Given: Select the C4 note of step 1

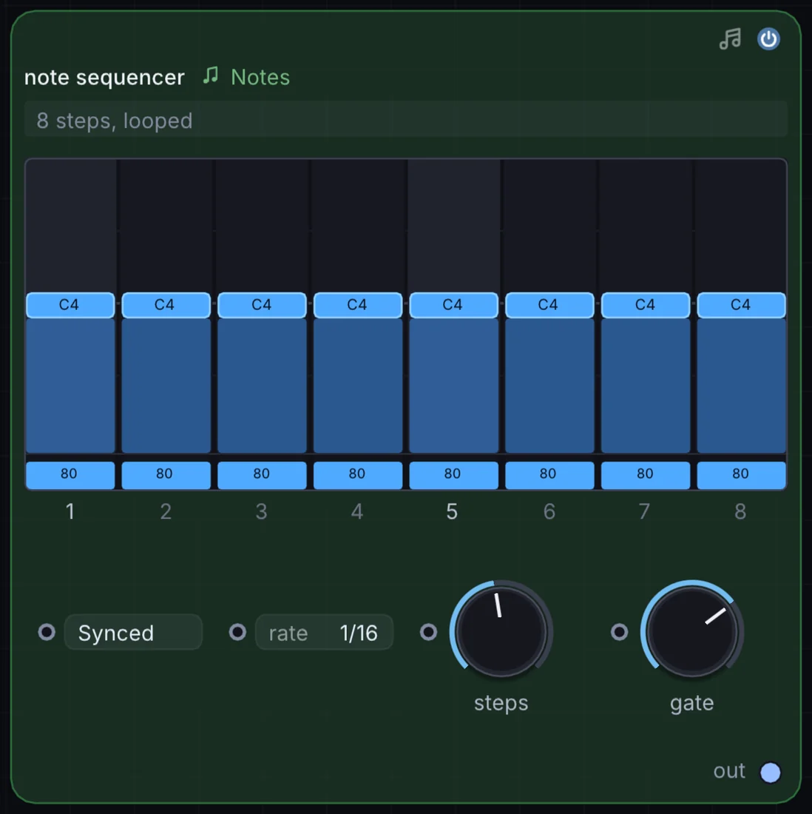Looking at the screenshot, I should click(70, 305).
